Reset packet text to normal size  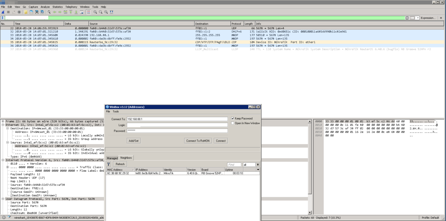point(106,12)
